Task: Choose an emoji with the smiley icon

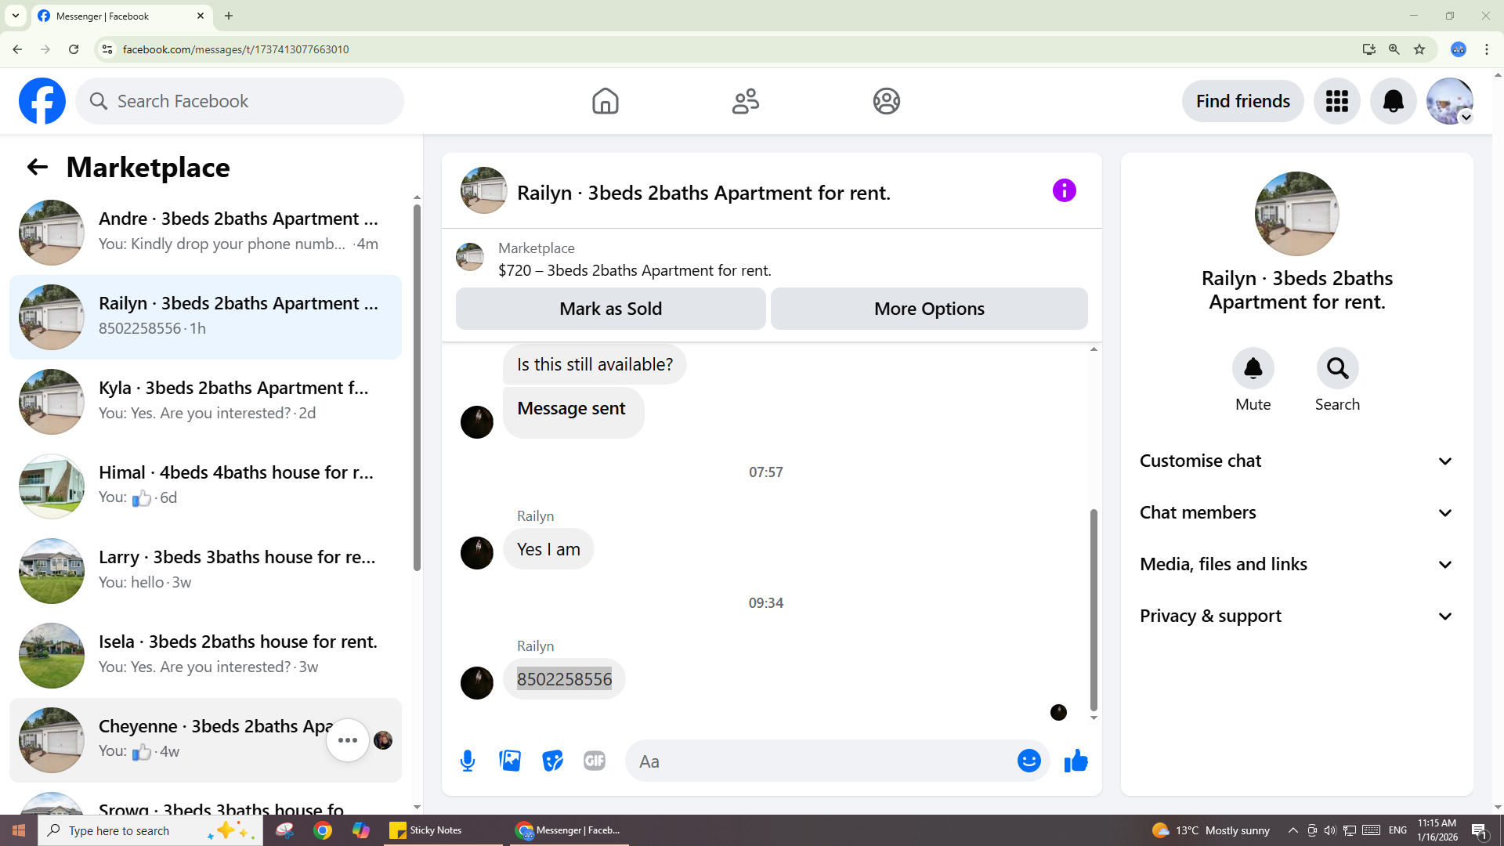Action: coord(1029,761)
